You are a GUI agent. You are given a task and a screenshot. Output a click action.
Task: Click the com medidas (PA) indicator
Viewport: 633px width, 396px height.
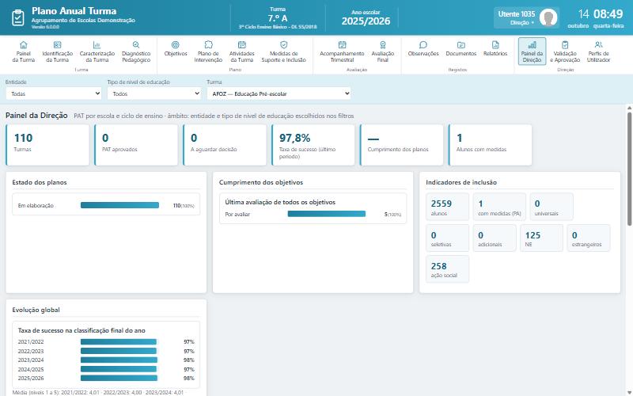(499, 207)
